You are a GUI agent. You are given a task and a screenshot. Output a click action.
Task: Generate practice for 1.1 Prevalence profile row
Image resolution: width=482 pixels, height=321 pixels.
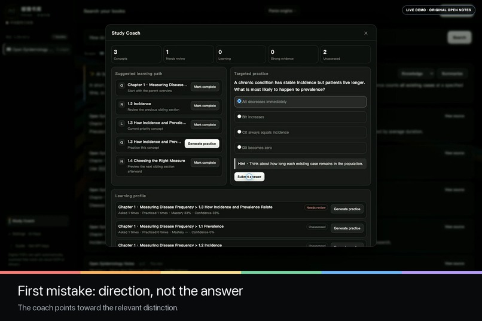coord(347,228)
